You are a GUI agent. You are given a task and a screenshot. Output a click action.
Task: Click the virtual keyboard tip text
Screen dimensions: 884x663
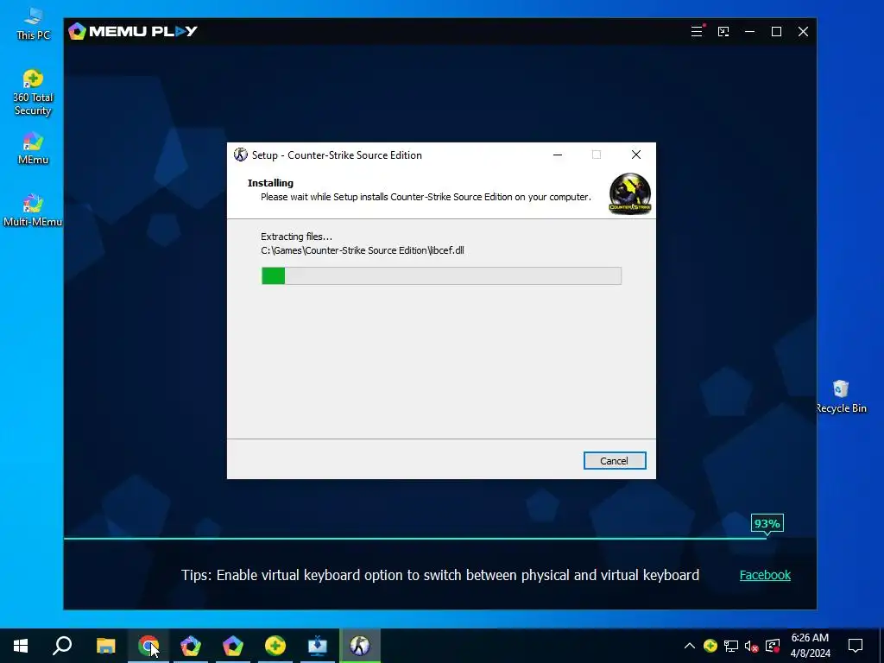[x=440, y=575]
